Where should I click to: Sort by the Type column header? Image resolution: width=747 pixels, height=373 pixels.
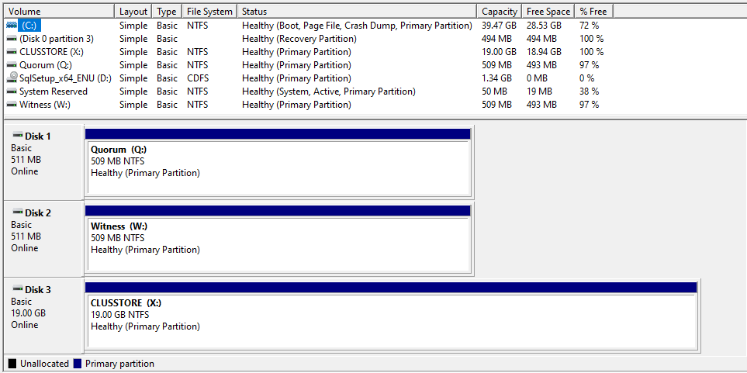[167, 12]
